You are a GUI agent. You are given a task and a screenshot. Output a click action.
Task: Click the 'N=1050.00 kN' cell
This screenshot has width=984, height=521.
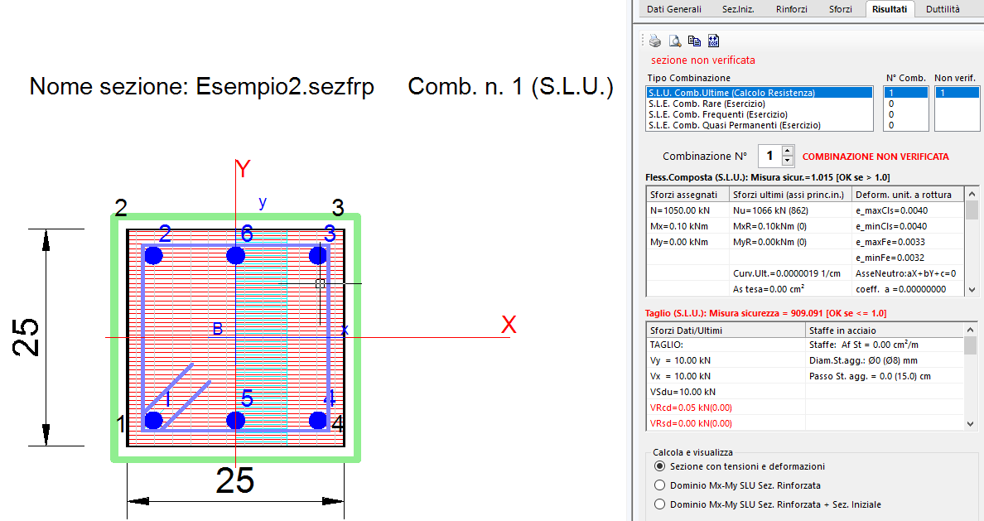click(x=687, y=210)
